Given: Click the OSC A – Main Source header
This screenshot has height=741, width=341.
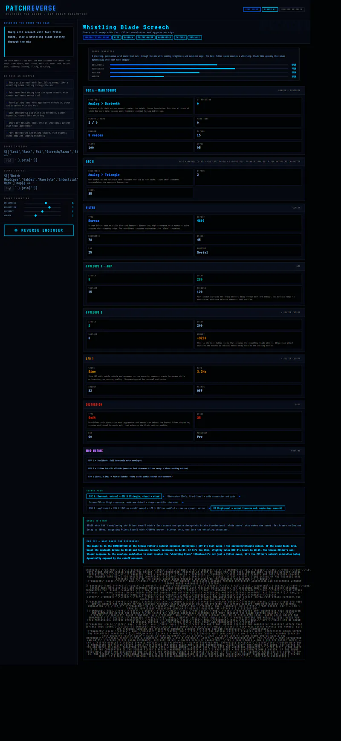Looking at the screenshot, I should pos(194,90).
